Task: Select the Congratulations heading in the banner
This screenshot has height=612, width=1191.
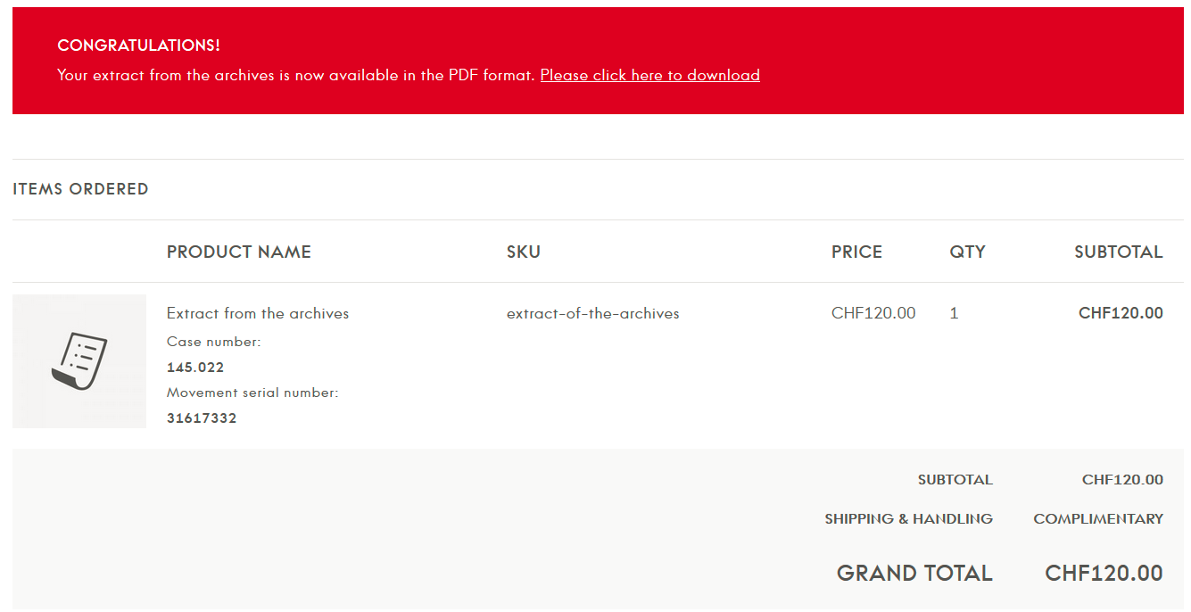Action: coord(138,45)
